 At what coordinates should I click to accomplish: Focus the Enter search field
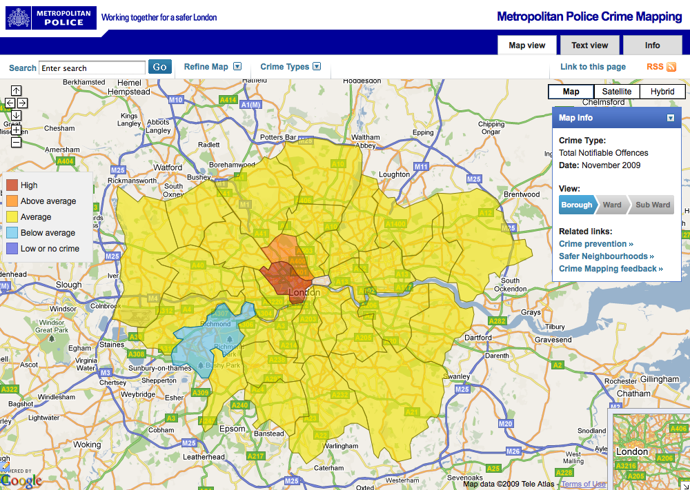(92, 68)
